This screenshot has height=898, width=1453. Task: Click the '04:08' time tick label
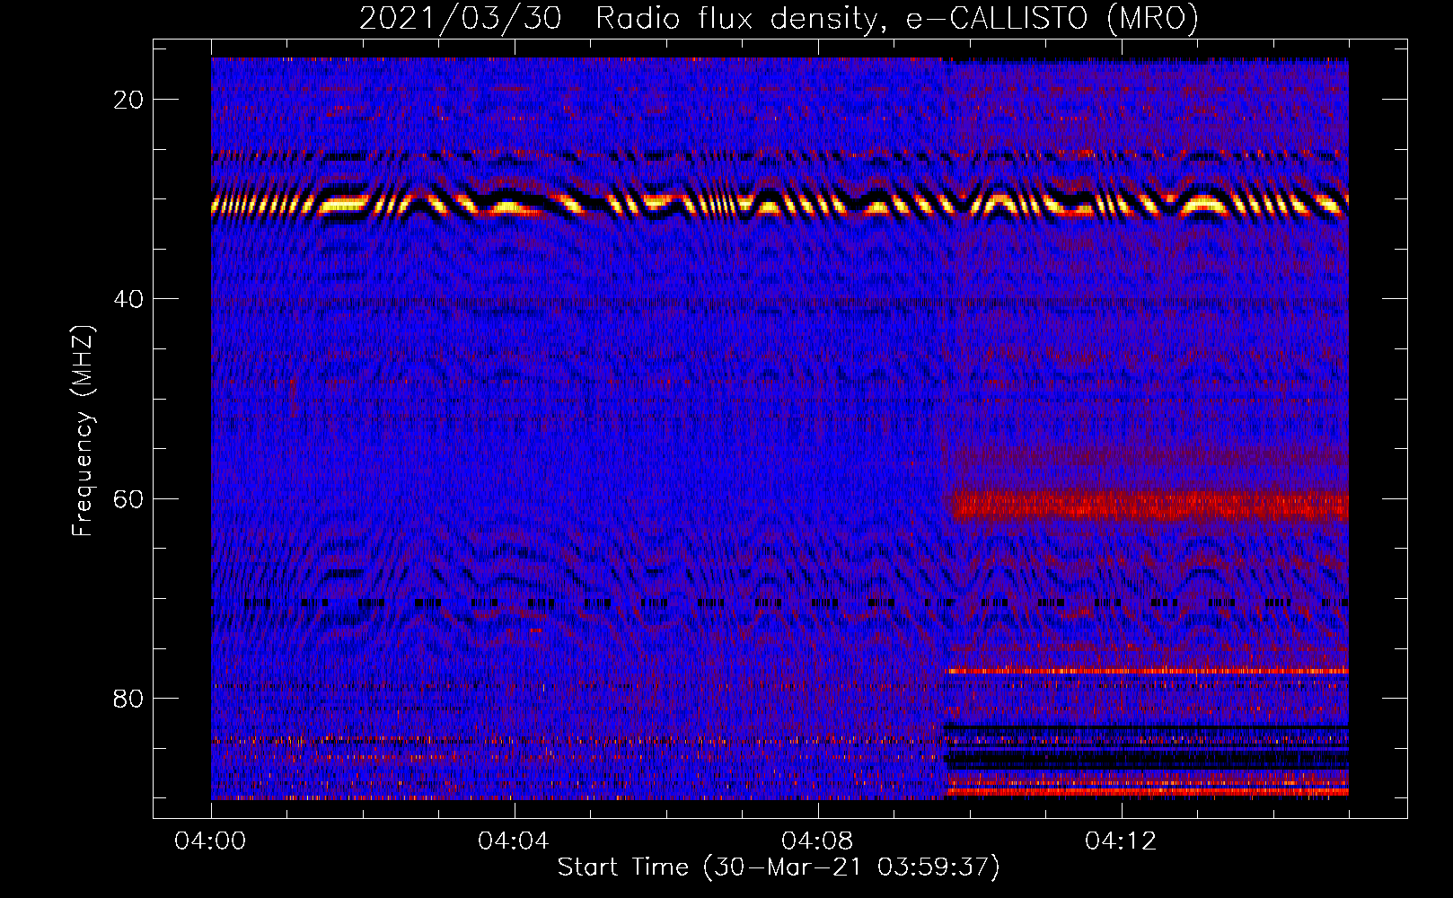click(817, 841)
